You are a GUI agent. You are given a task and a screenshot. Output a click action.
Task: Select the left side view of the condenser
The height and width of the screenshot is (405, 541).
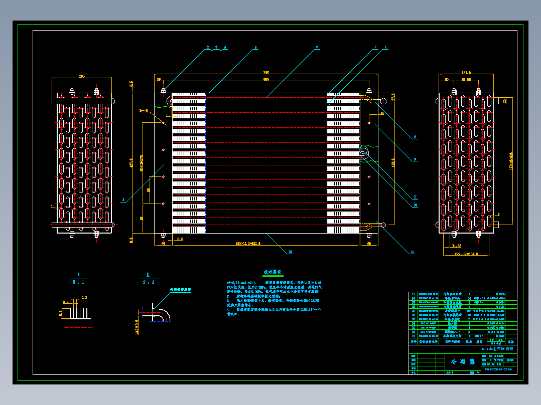82,163
